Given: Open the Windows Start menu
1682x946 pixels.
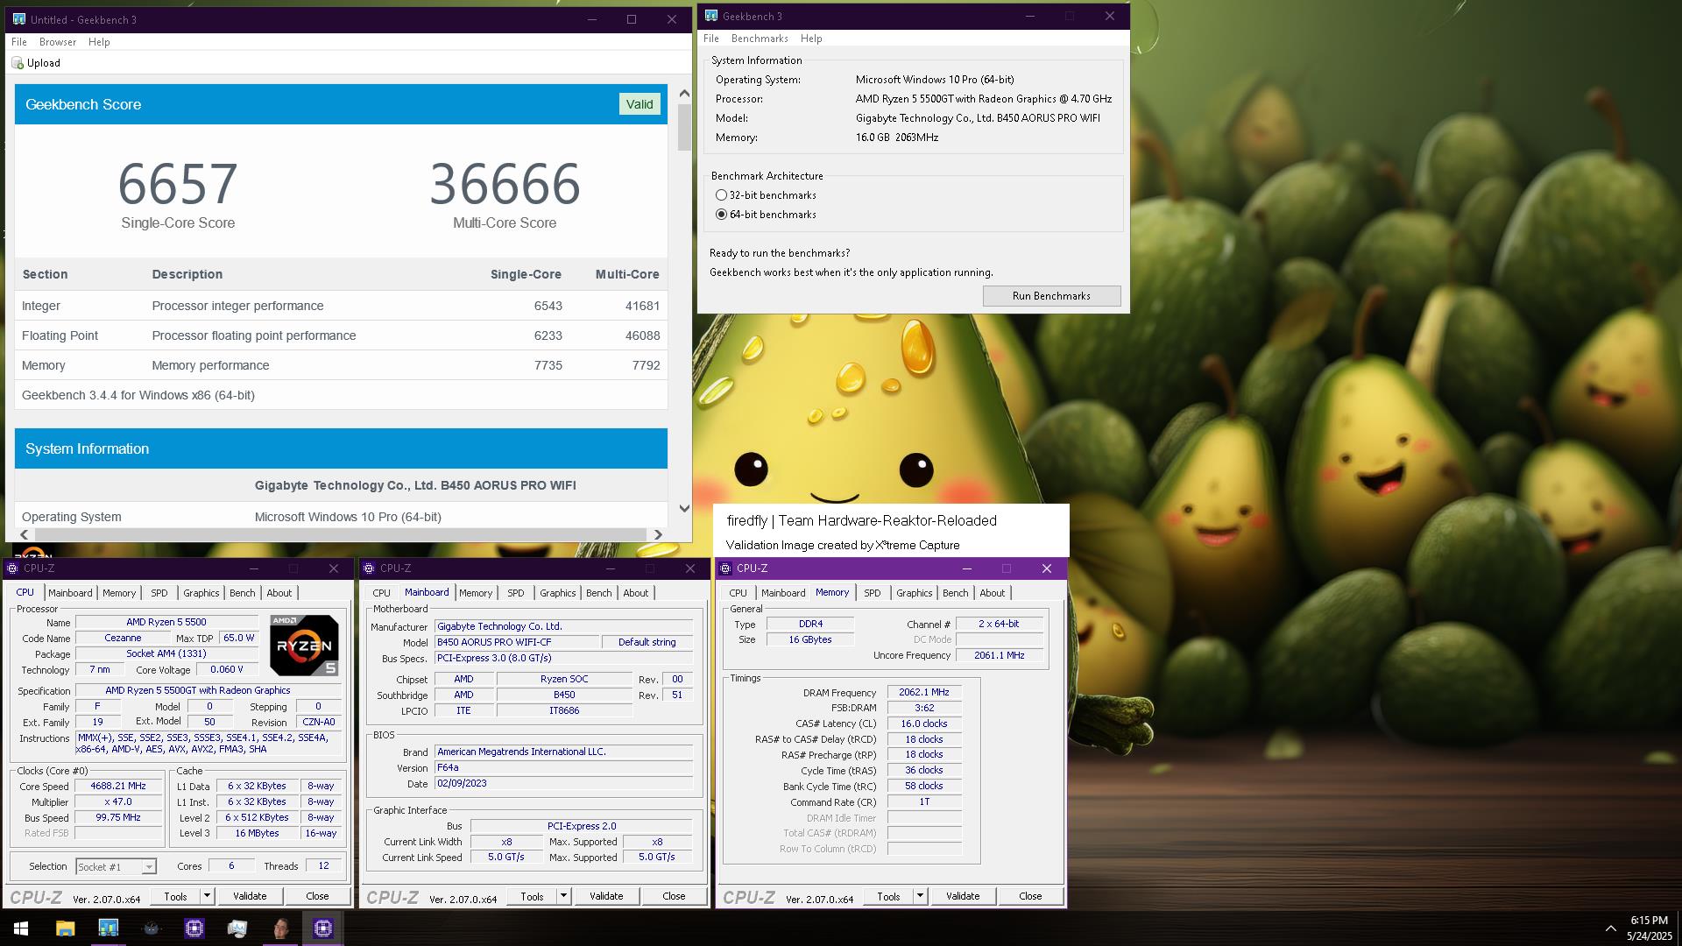Looking at the screenshot, I should [x=21, y=928].
